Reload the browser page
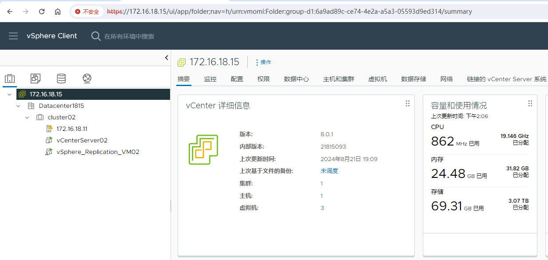This screenshot has height=260, width=548. point(42,12)
